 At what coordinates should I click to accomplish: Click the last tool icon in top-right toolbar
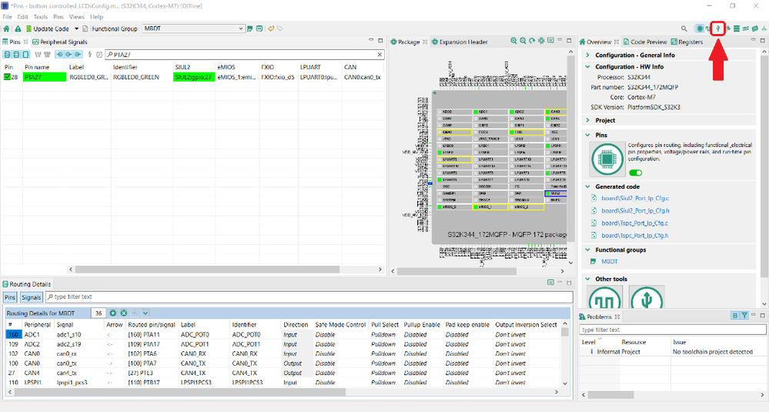pyautogui.click(x=764, y=28)
